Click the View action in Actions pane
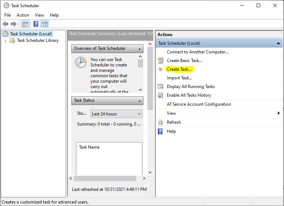 pyautogui.click(x=171, y=113)
